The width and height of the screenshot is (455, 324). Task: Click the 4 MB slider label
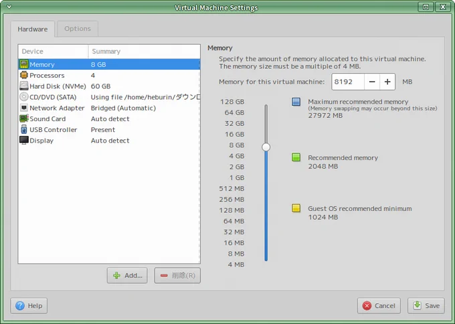click(236, 264)
